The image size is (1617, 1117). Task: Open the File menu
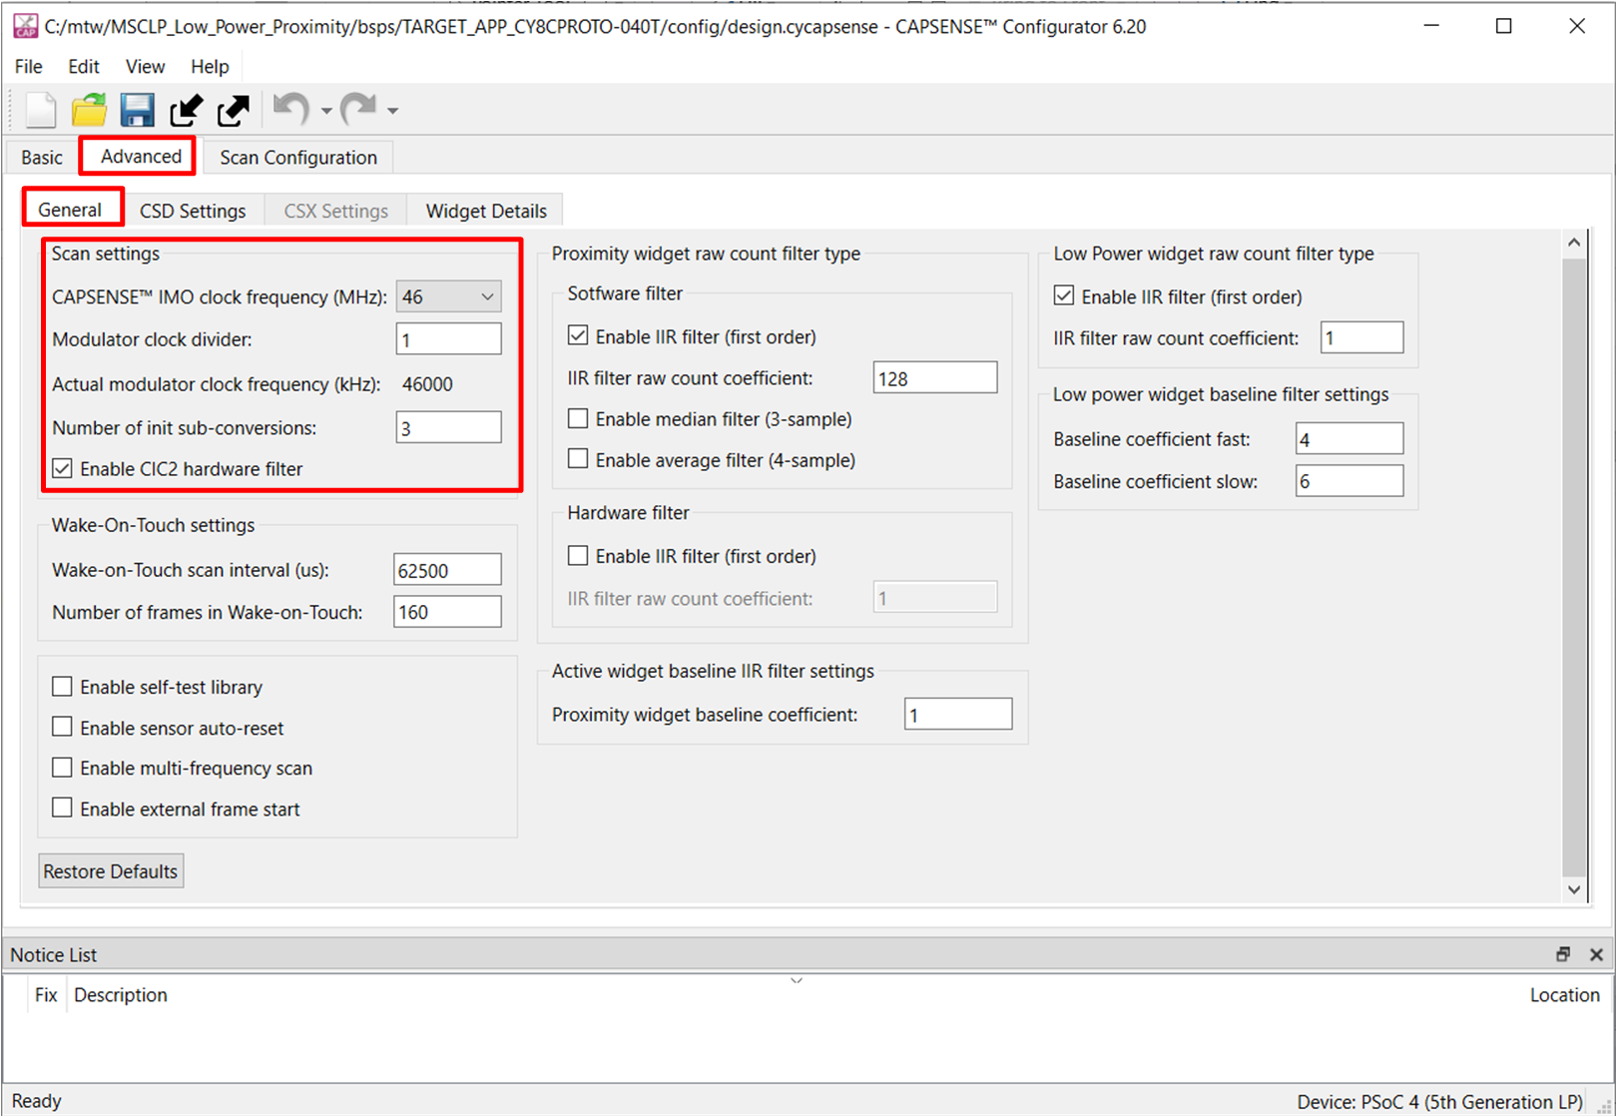pyautogui.click(x=28, y=66)
